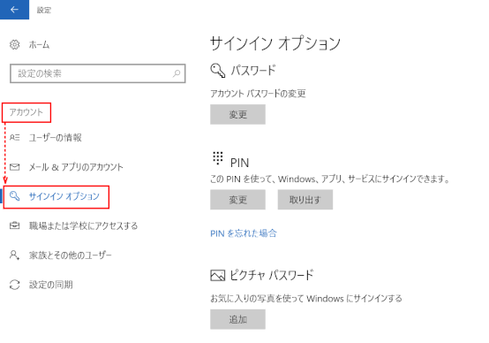Screen dimensions: 489x343
Task: Open ユーザーの情報 page
Action: pos(56,137)
